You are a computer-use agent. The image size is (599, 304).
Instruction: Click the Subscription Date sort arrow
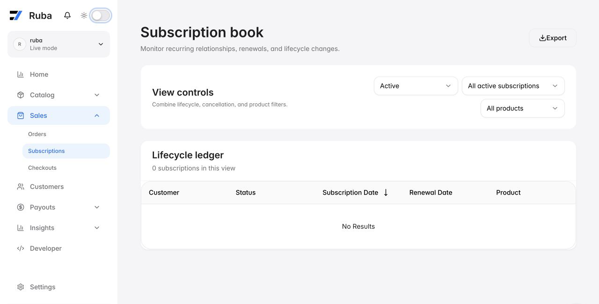coord(386,193)
